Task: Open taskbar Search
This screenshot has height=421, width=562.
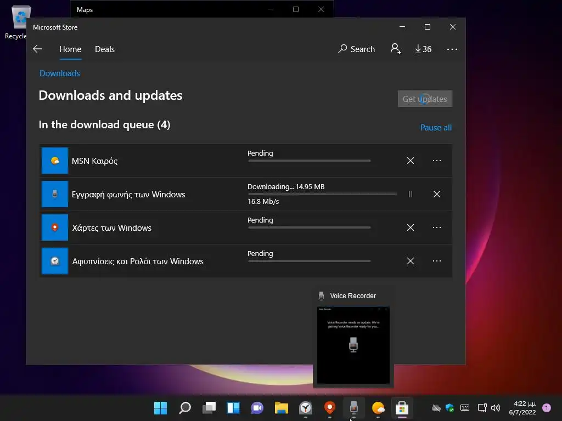Action: pos(185,408)
